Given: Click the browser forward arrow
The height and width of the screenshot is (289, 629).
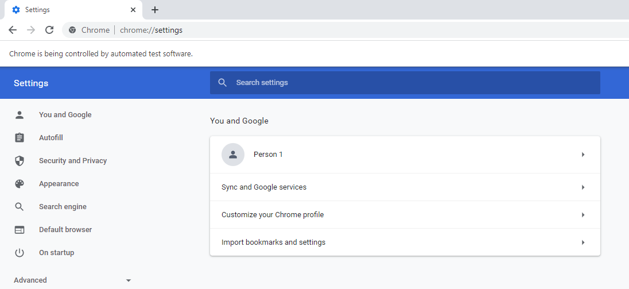Looking at the screenshot, I should 31,30.
